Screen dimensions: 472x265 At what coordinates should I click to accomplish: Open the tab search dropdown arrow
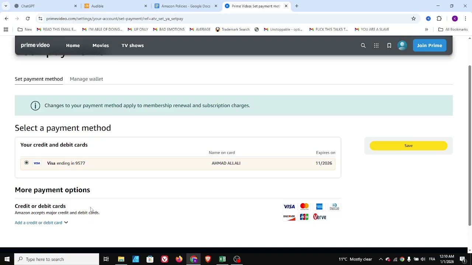pyautogui.click(x=6, y=6)
